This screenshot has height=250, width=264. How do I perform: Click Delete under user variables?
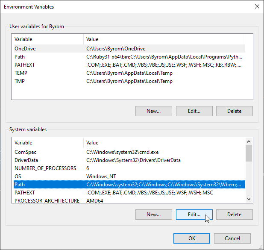tap(235, 111)
